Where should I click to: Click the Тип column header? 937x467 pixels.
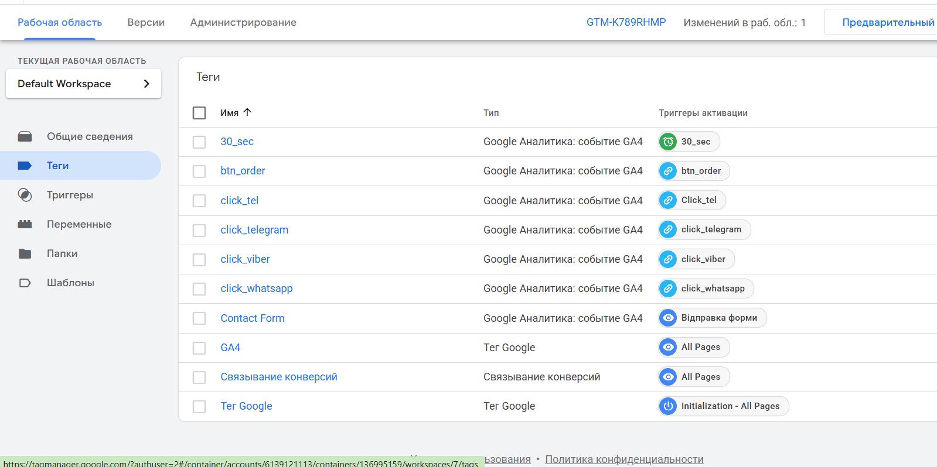(491, 113)
